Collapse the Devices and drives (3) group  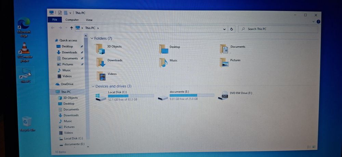[x=93, y=86]
